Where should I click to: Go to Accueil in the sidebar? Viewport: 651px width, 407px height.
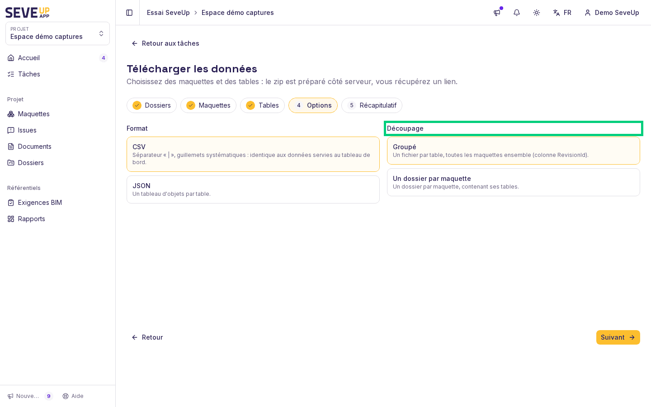pos(57,58)
